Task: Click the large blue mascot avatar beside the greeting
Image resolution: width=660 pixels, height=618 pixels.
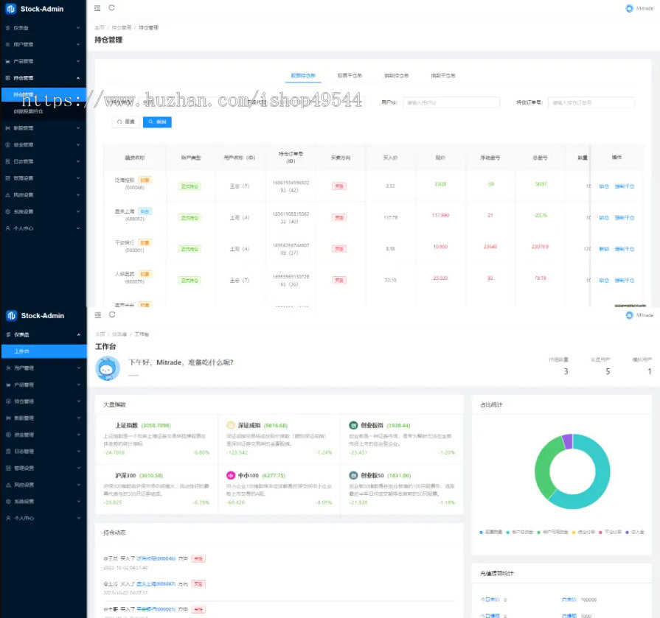Action: (x=108, y=368)
